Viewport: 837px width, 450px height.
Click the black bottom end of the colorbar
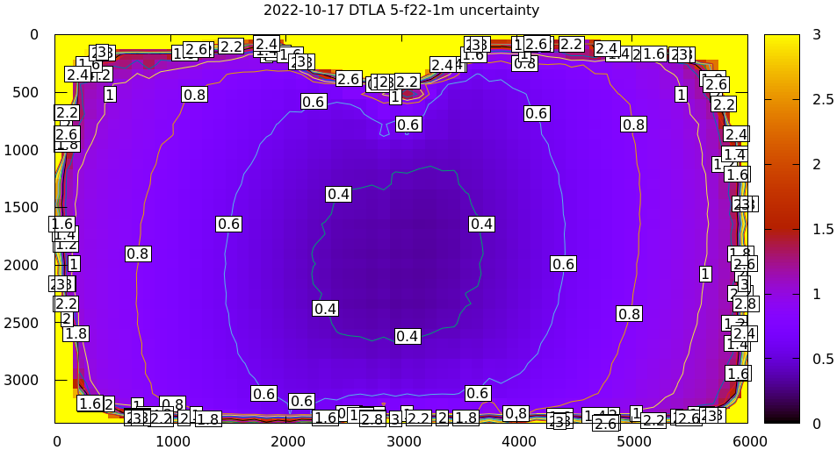pyautogui.click(x=782, y=413)
